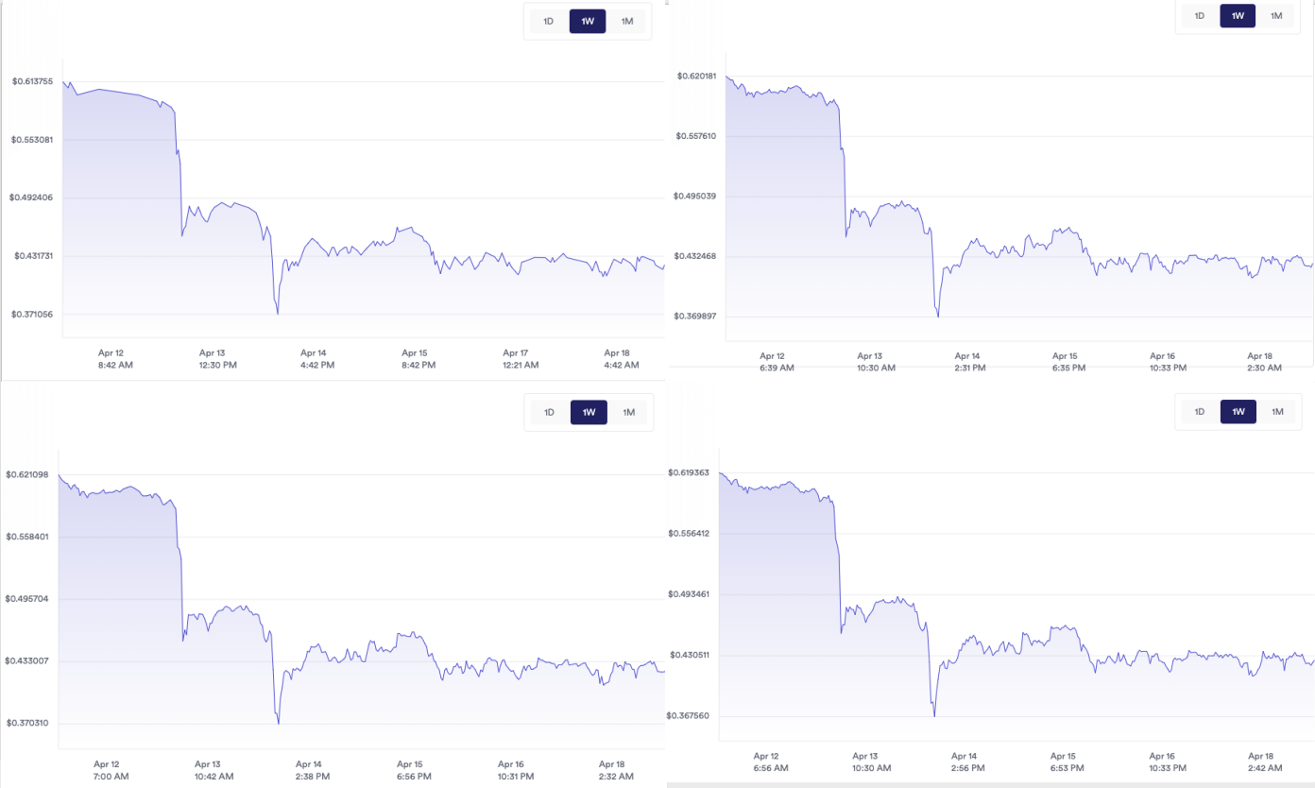Switch the $0.620181 chart to 1W
The width and height of the screenshot is (1315, 788).
point(1238,15)
